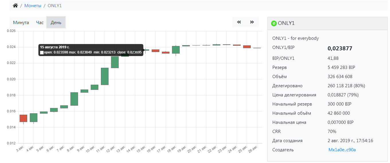Screen dimensions: 390x163
Task: Open creator address Mx1a0e..c90a link
Action: pyautogui.click(x=342, y=150)
